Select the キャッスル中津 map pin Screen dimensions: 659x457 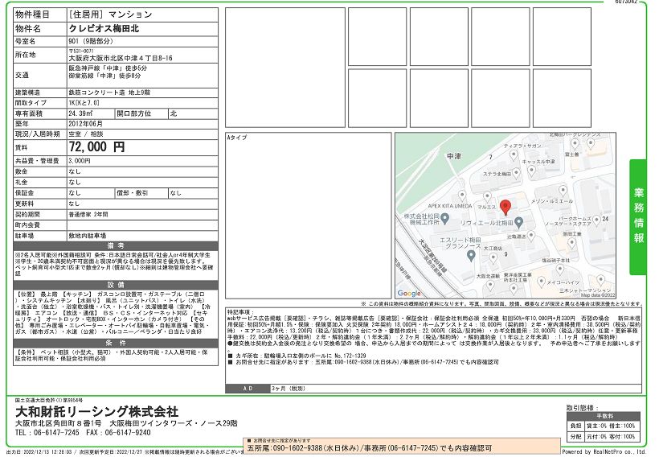pos(532,171)
